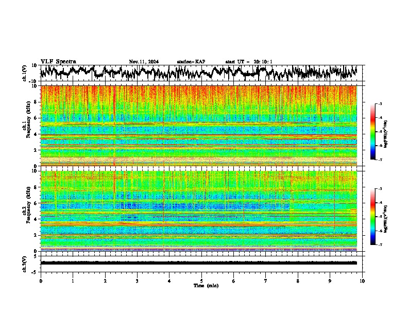The height and width of the screenshot is (315, 408).
Task: Click the ch.3 black voltage band
Action: click(x=199, y=263)
